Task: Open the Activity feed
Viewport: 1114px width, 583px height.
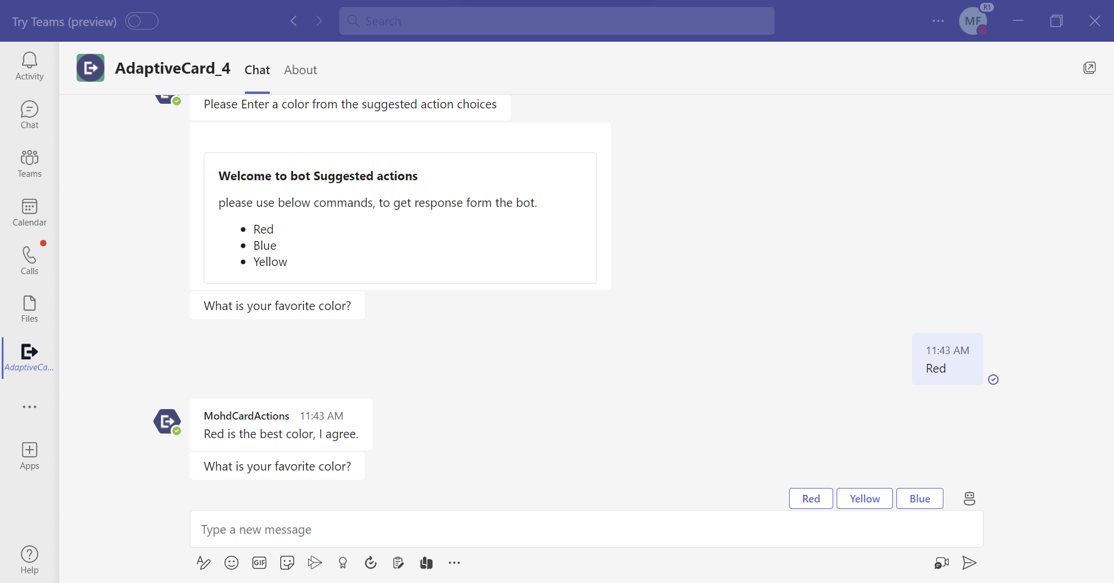Action: coord(30,66)
